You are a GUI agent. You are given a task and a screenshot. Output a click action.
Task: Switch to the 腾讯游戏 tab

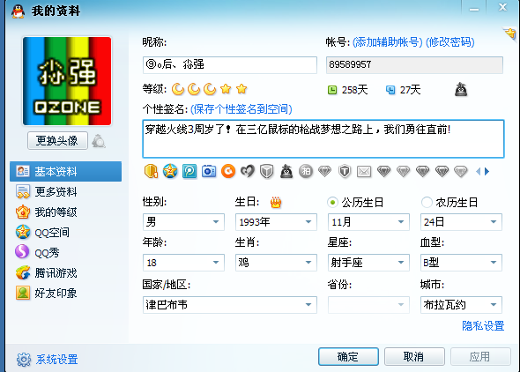pos(66,273)
